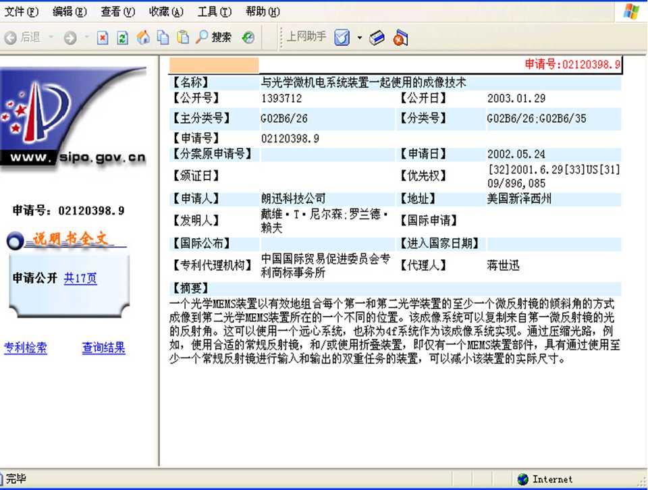Refresh the page with green arrows icon
The image size is (648, 490).
coord(122,38)
